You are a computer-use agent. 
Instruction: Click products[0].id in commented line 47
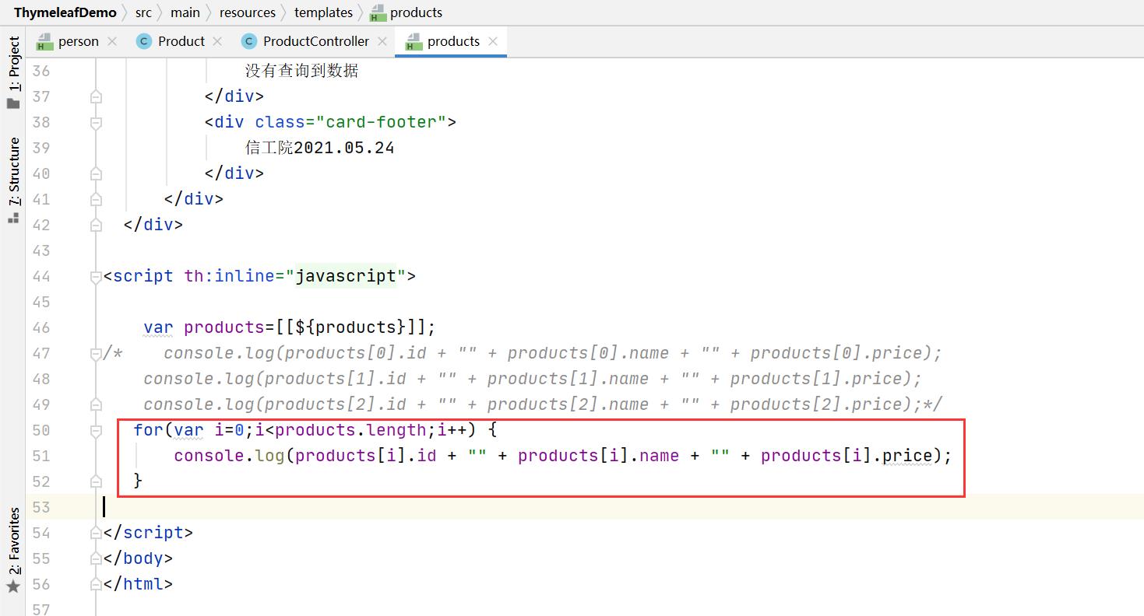click(356, 353)
